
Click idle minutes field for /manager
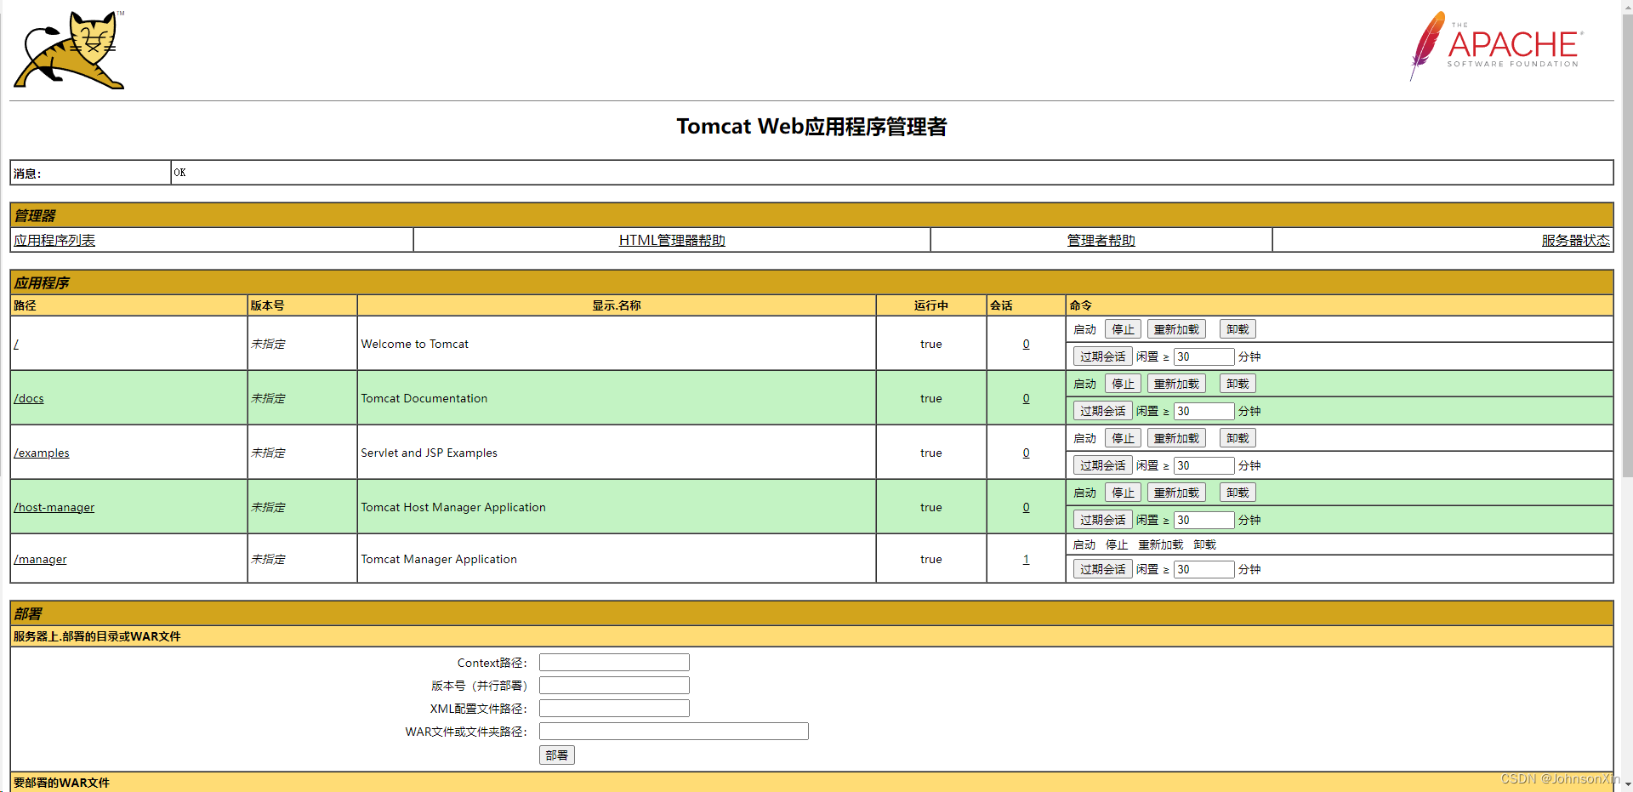tap(1203, 569)
